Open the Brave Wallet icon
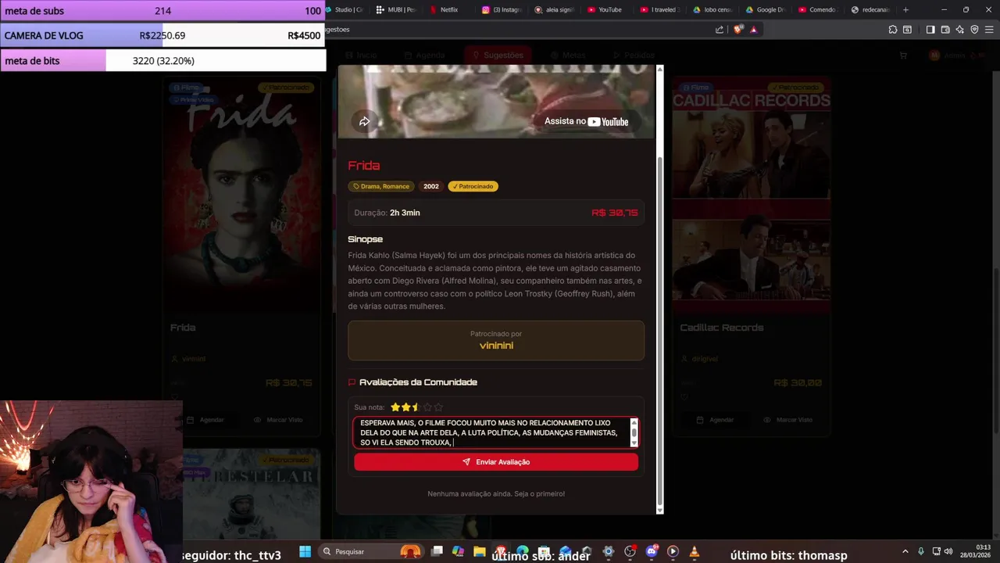 click(x=945, y=30)
